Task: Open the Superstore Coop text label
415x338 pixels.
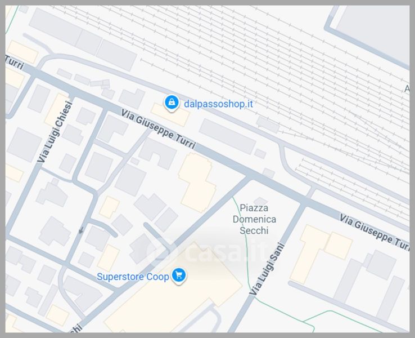Action: click(x=133, y=277)
